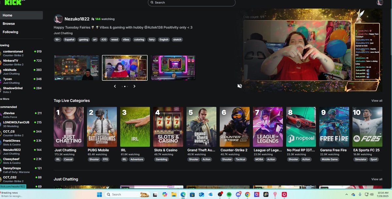
Task: Open DannyDrops in recommended channels
Action: [x=21, y=169]
